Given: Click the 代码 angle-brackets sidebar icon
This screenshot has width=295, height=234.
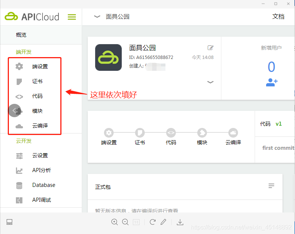Looking at the screenshot, I should [19, 96].
